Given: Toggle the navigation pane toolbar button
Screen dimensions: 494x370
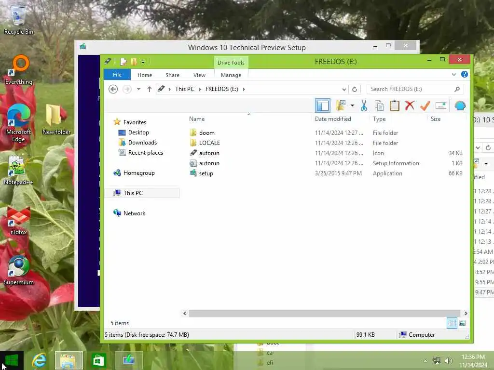Looking at the screenshot, I should pos(322,106).
